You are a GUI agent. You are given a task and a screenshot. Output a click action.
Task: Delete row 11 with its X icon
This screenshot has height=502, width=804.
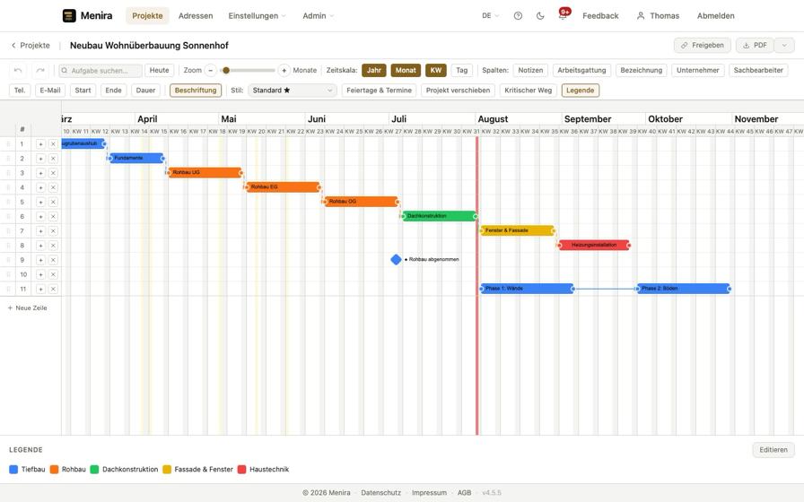click(x=53, y=289)
